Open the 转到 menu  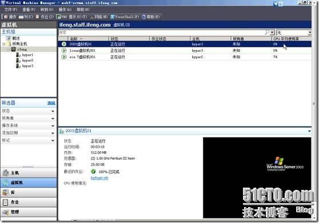click(x=46, y=10)
